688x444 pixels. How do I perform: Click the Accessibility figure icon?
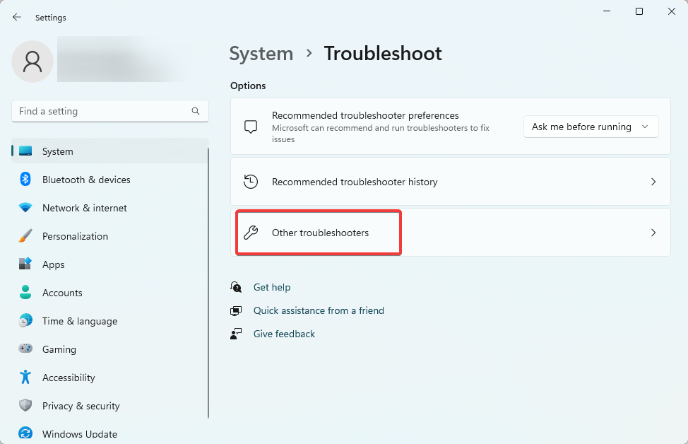tap(25, 378)
